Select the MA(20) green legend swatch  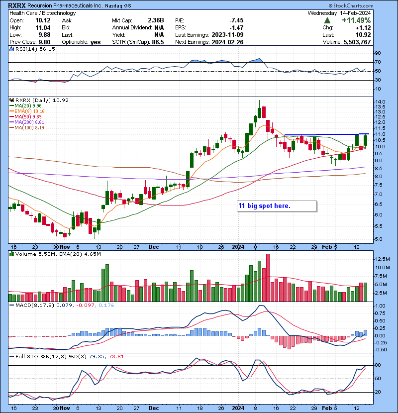(x=12, y=105)
